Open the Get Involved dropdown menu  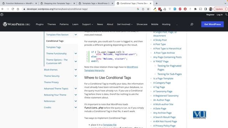125,25
